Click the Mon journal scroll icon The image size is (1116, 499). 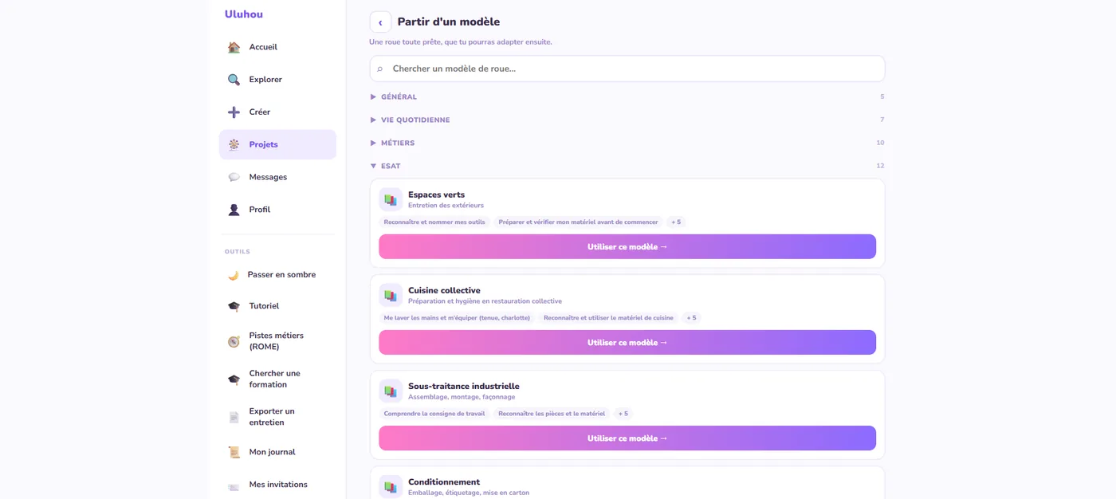pos(234,452)
